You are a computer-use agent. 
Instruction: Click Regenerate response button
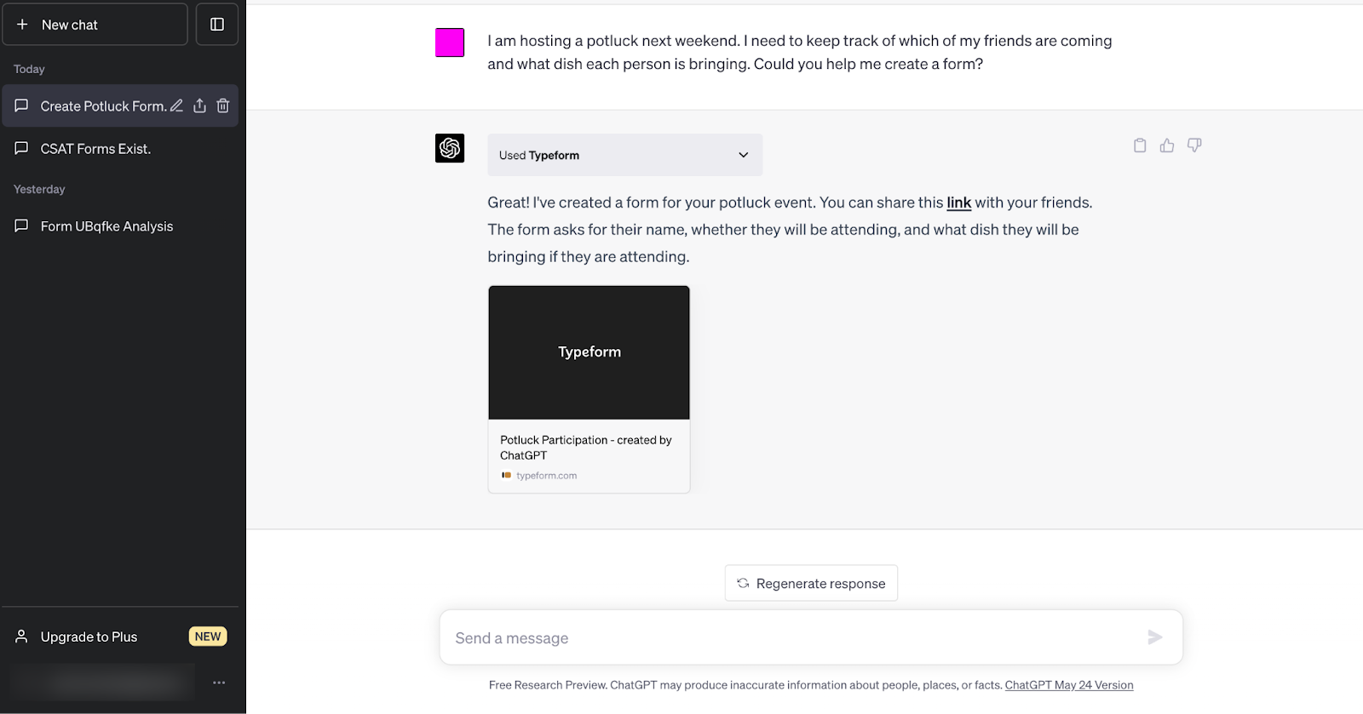pos(811,583)
